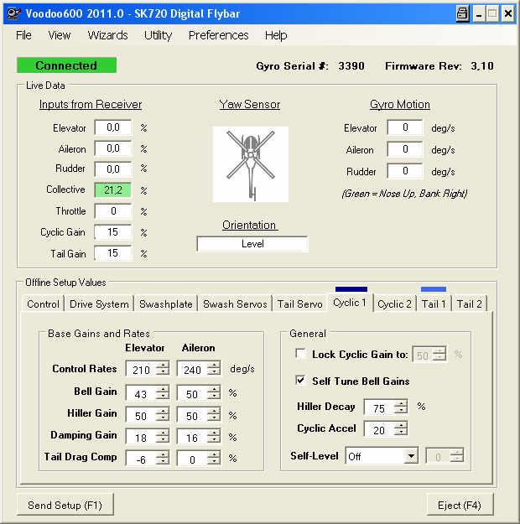
Task: Click the Yaw Sensor heading
Action: 250,104
